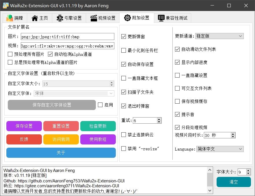
Task: Open the 兼容性测试 tab
Action: [x=173, y=18]
